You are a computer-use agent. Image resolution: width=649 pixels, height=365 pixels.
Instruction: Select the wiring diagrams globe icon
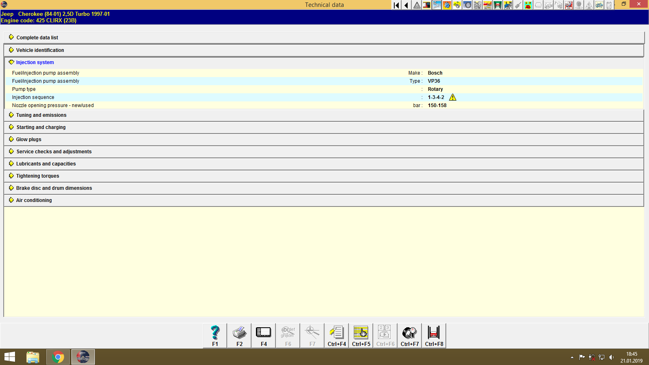coord(447,5)
